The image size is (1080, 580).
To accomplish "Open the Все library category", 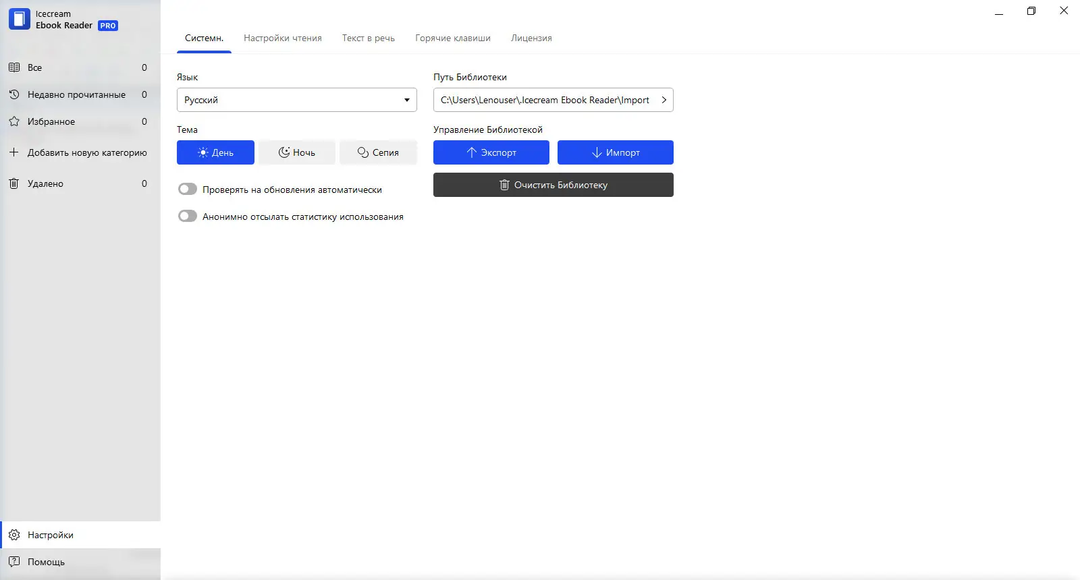I will pyautogui.click(x=80, y=67).
